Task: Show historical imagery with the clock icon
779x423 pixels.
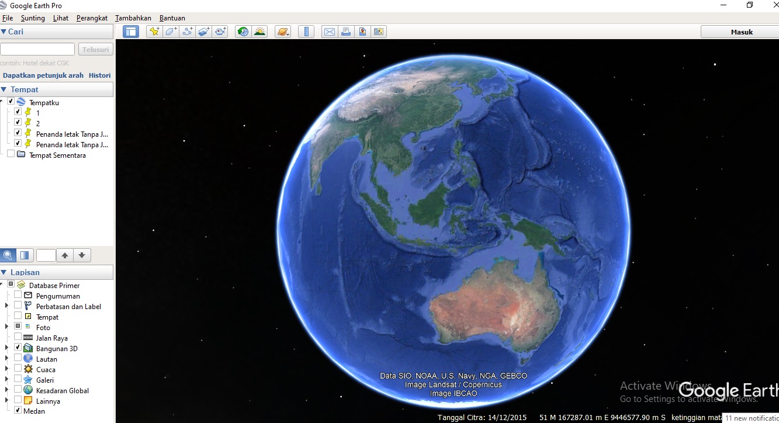Action: [243, 32]
